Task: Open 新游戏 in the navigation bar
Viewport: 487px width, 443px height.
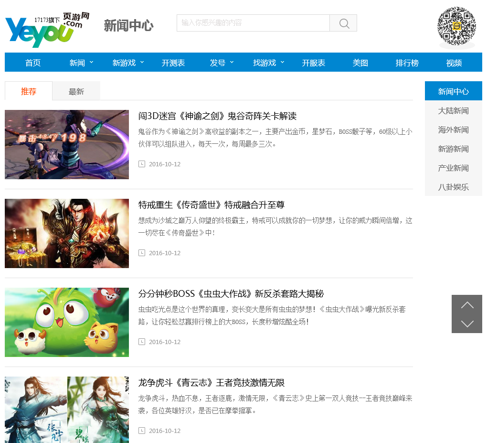Action: (124, 63)
